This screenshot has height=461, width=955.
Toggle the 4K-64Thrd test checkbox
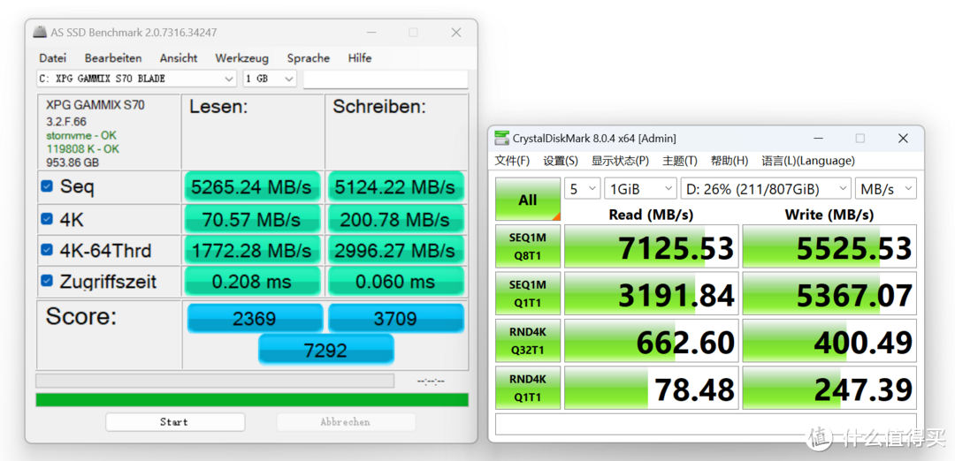[47, 249]
